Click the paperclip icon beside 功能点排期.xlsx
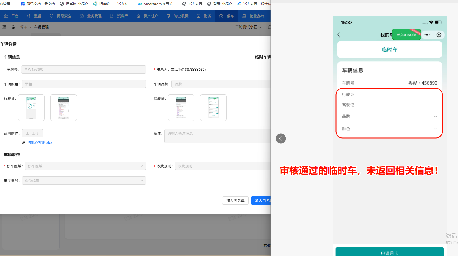This screenshot has width=458, height=256. coord(23,143)
